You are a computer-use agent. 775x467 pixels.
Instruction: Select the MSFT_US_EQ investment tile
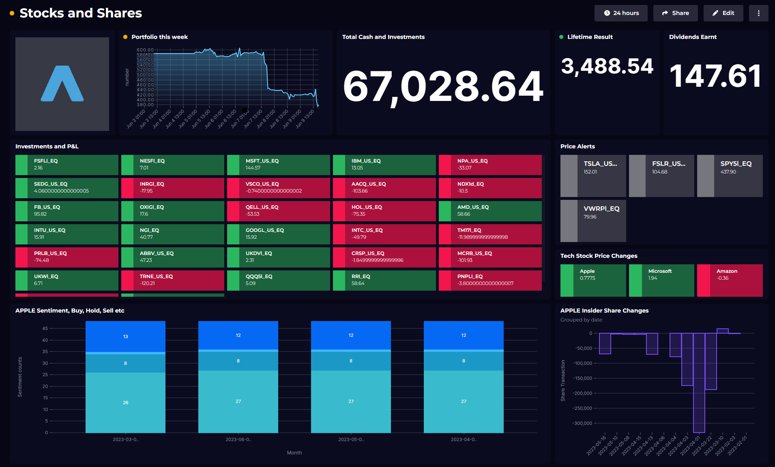(278, 165)
